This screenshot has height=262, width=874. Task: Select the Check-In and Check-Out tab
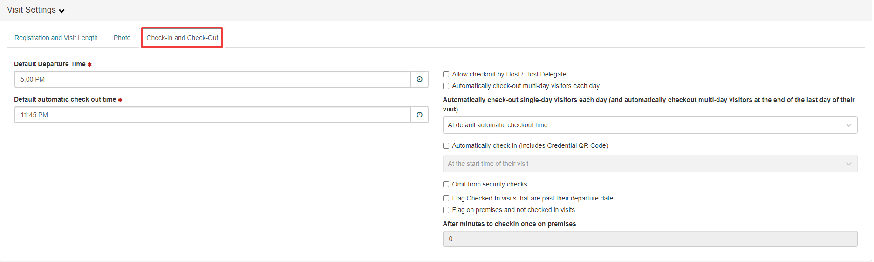click(x=182, y=38)
